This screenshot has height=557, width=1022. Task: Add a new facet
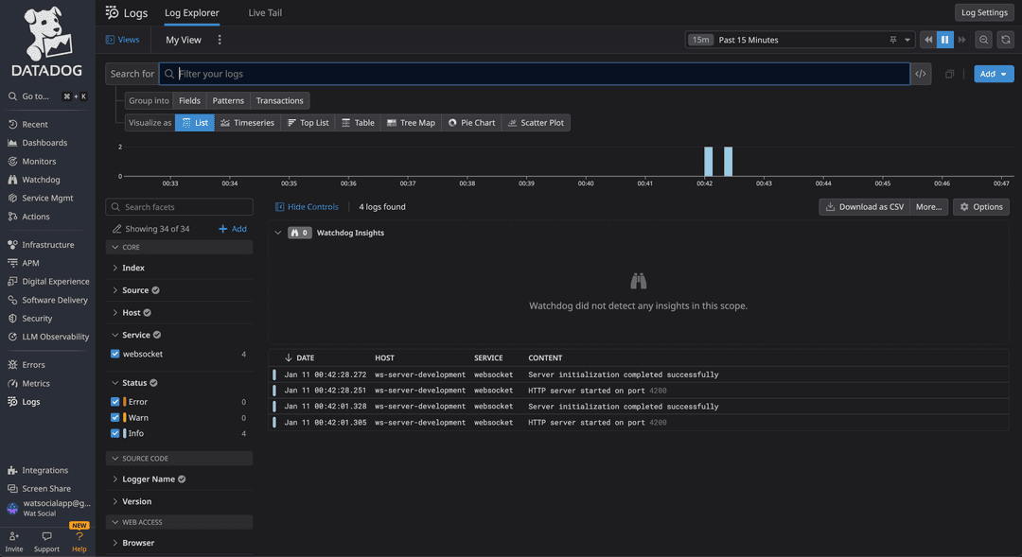233,229
